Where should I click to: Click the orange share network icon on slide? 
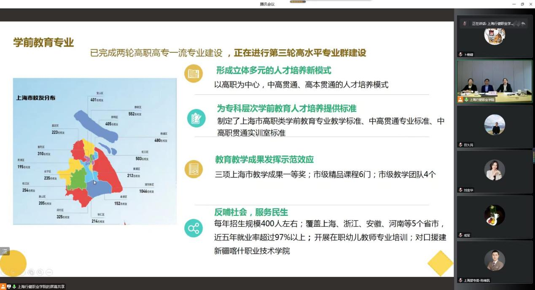194,228
